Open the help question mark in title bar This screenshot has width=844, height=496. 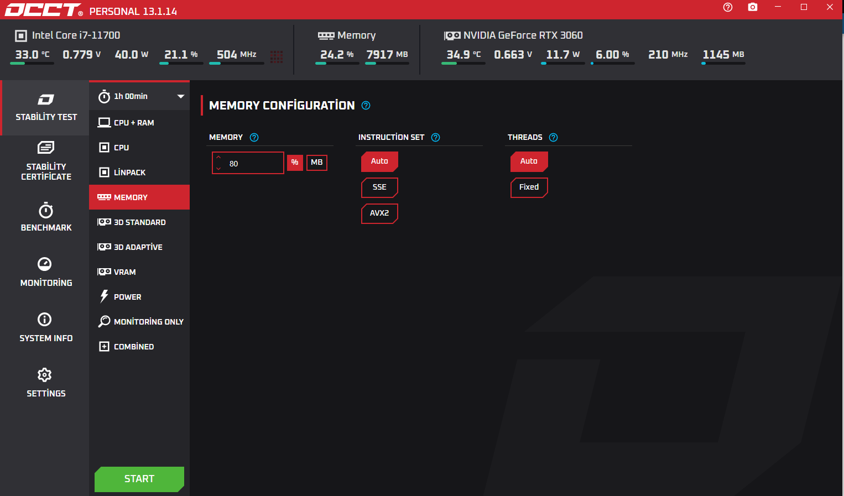[x=728, y=7]
